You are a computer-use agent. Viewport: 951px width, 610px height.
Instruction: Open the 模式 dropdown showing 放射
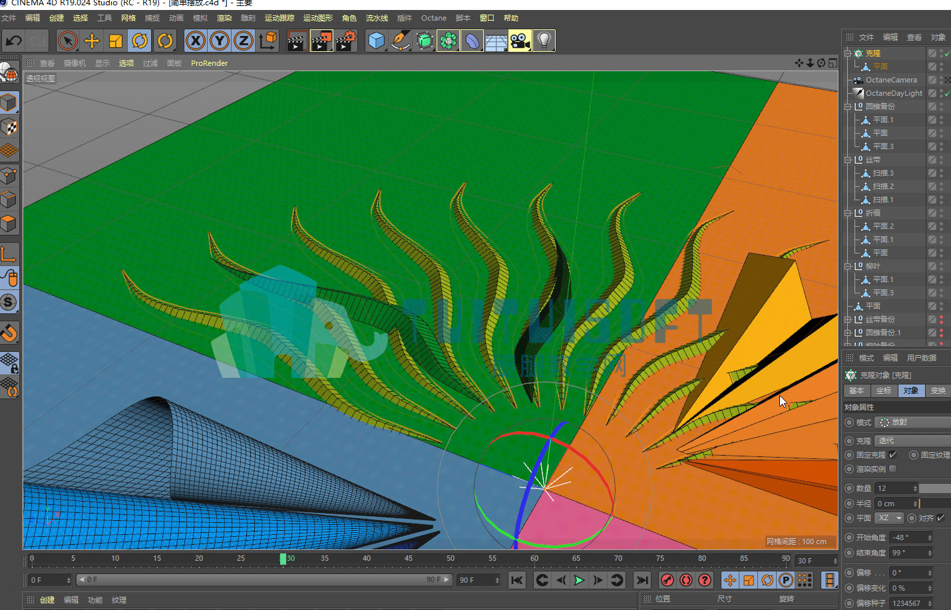(x=912, y=422)
